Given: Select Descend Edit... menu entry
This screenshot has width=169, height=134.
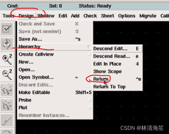Looking at the screenshot, I should tap(118, 49).
